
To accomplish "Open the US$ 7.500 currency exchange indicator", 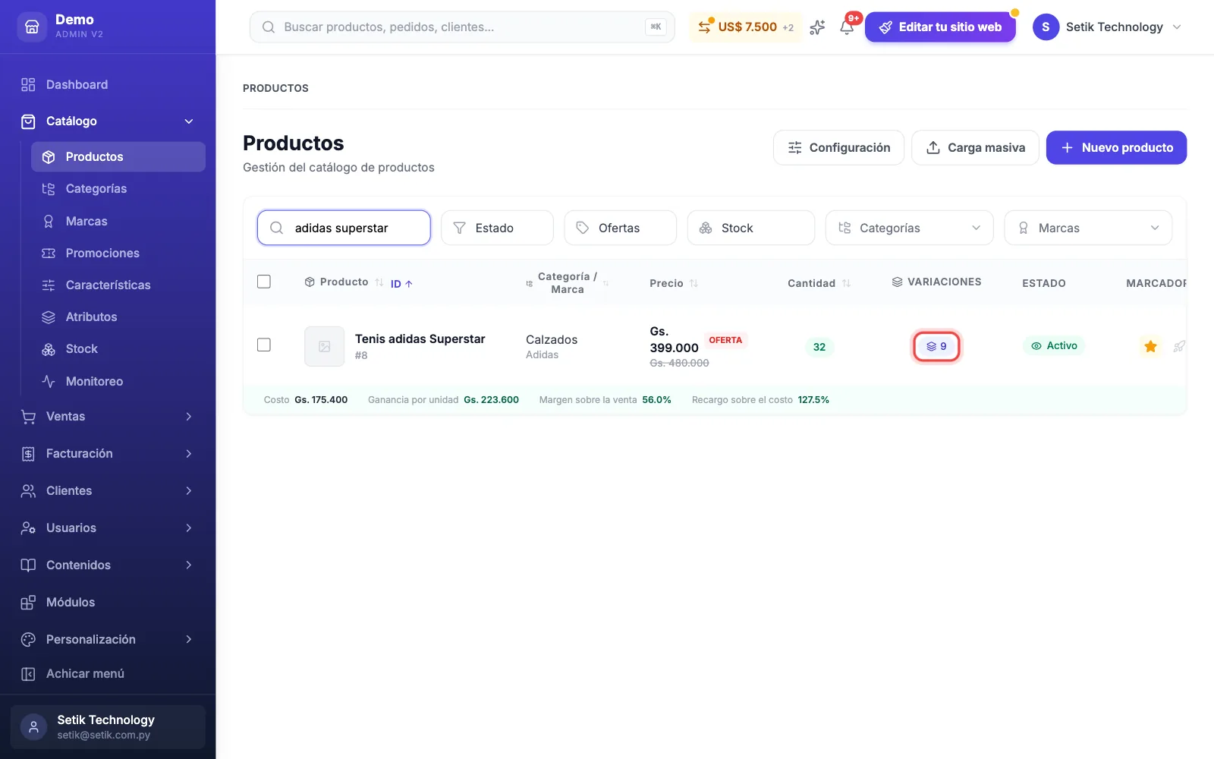I will [745, 27].
